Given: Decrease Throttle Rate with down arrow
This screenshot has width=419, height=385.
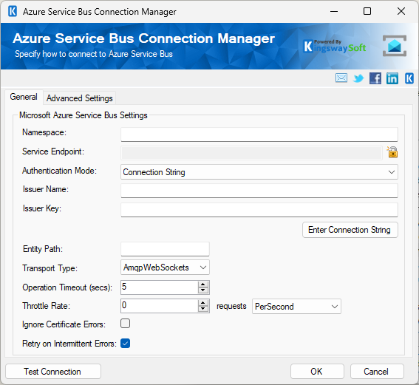Looking at the screenshot, I should pos(203,309).
